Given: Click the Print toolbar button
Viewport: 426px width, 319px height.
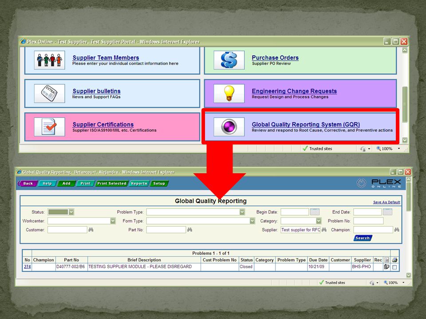Looking at the screenshot, I should tap(85, 183).
